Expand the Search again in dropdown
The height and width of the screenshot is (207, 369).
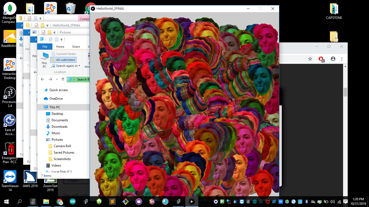tap(79, 66)
